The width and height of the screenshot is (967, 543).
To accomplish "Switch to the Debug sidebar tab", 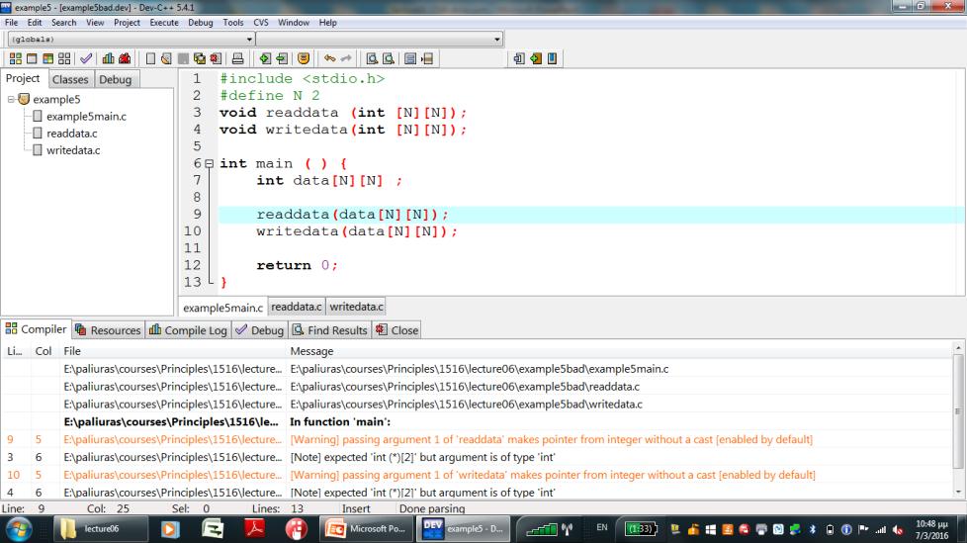I will point(116,79).
